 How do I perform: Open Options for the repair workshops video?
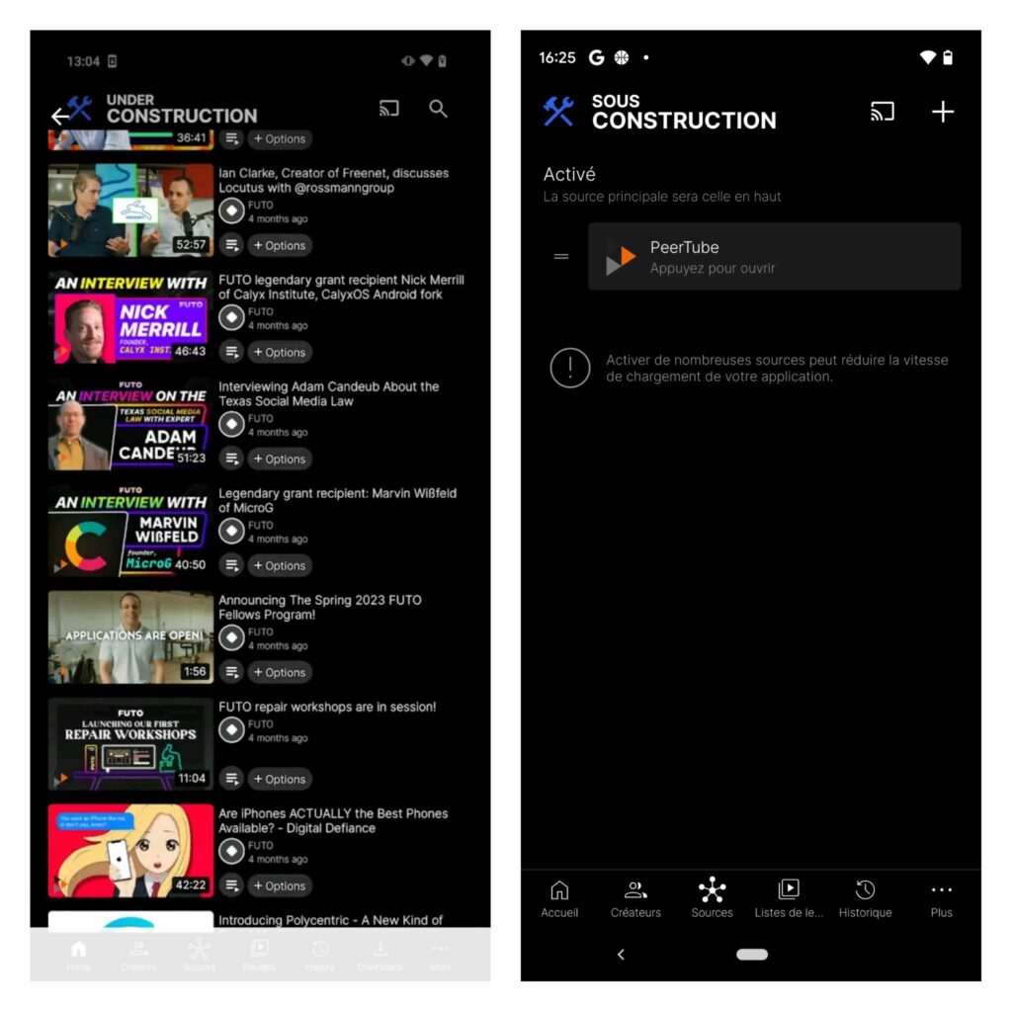tap(280, 779)
